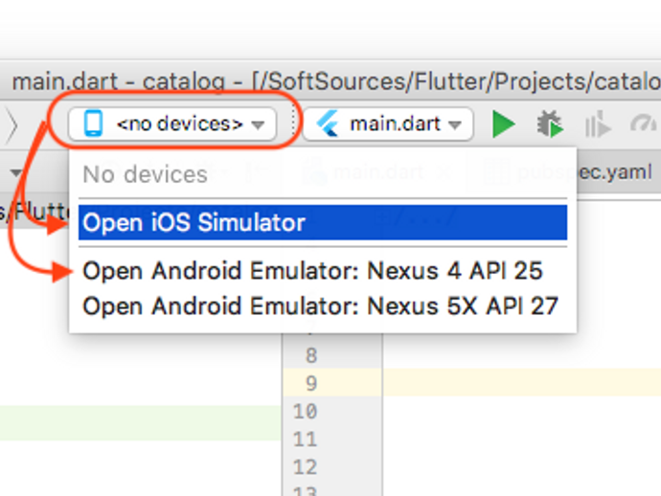This screenshot has width=661, height=496.
Task: Click the phone device icon
Action: pyautogui.click(x=93, y=124)
